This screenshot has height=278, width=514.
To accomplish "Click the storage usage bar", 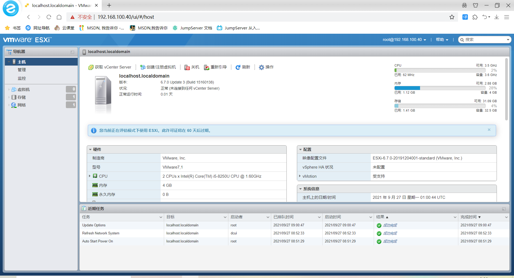I will click(440, 106).
